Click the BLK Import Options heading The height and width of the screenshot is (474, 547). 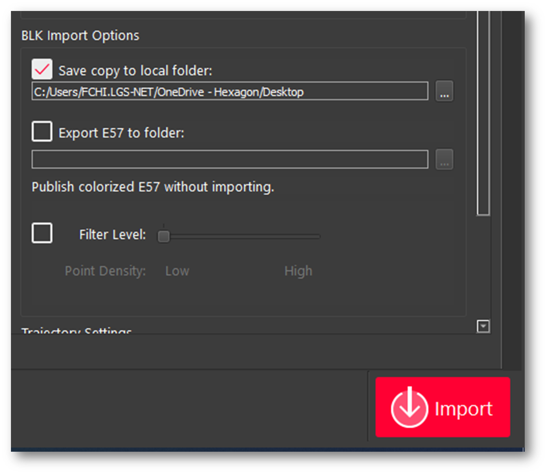[80, 36]
